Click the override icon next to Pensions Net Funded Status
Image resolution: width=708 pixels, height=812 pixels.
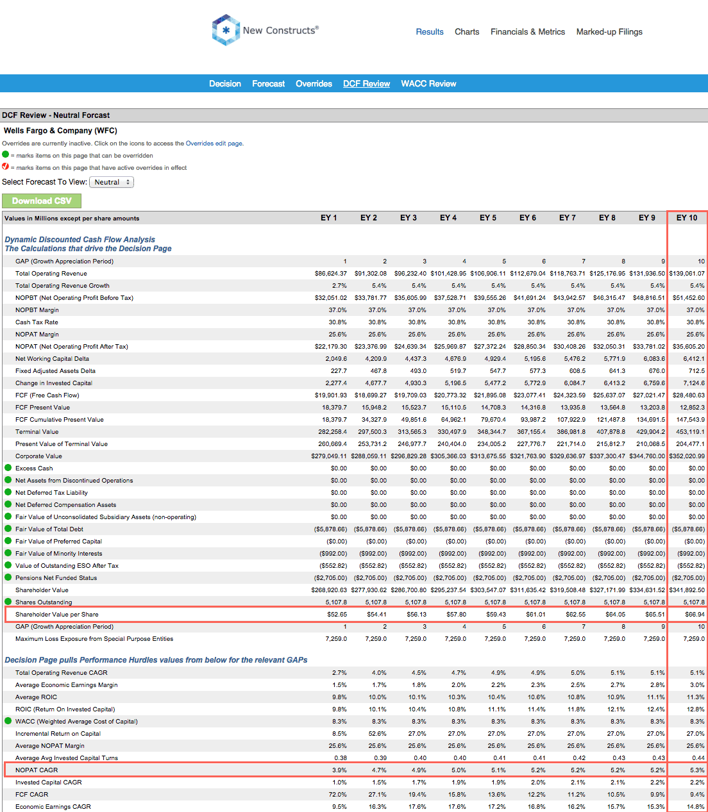[6, 577]
